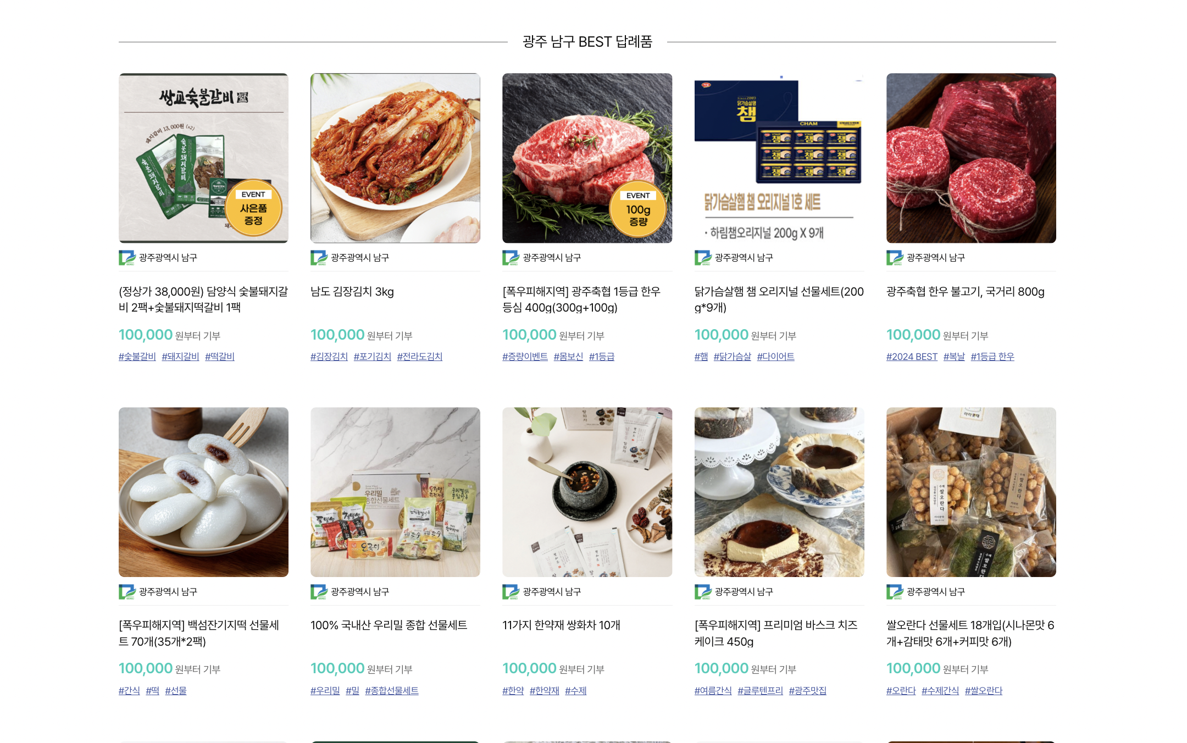Click the #한약재 tag link
This screenshot has width=1187, height=743.
coord(544,691)
